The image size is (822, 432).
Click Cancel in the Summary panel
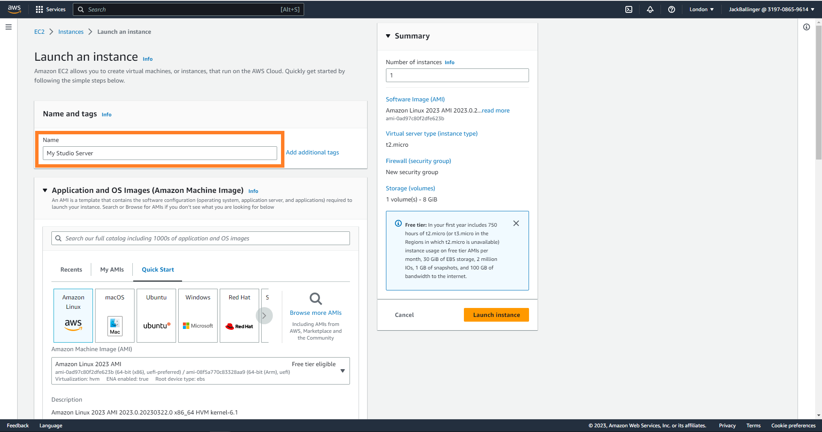(x=404, y=315)
